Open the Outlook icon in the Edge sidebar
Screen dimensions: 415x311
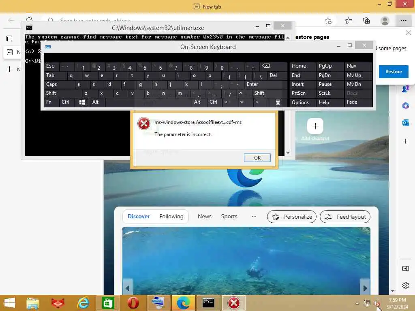405,123
